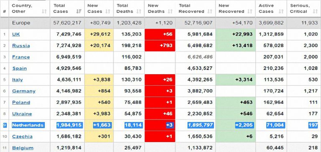Open the UK country link
The width and height of the screenshot is (321, 152).
[x=16, y=34]
